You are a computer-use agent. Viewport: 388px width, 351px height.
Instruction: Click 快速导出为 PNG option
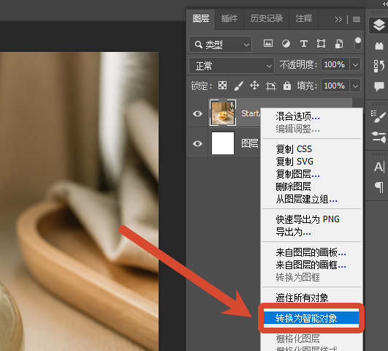pos(308,219)
